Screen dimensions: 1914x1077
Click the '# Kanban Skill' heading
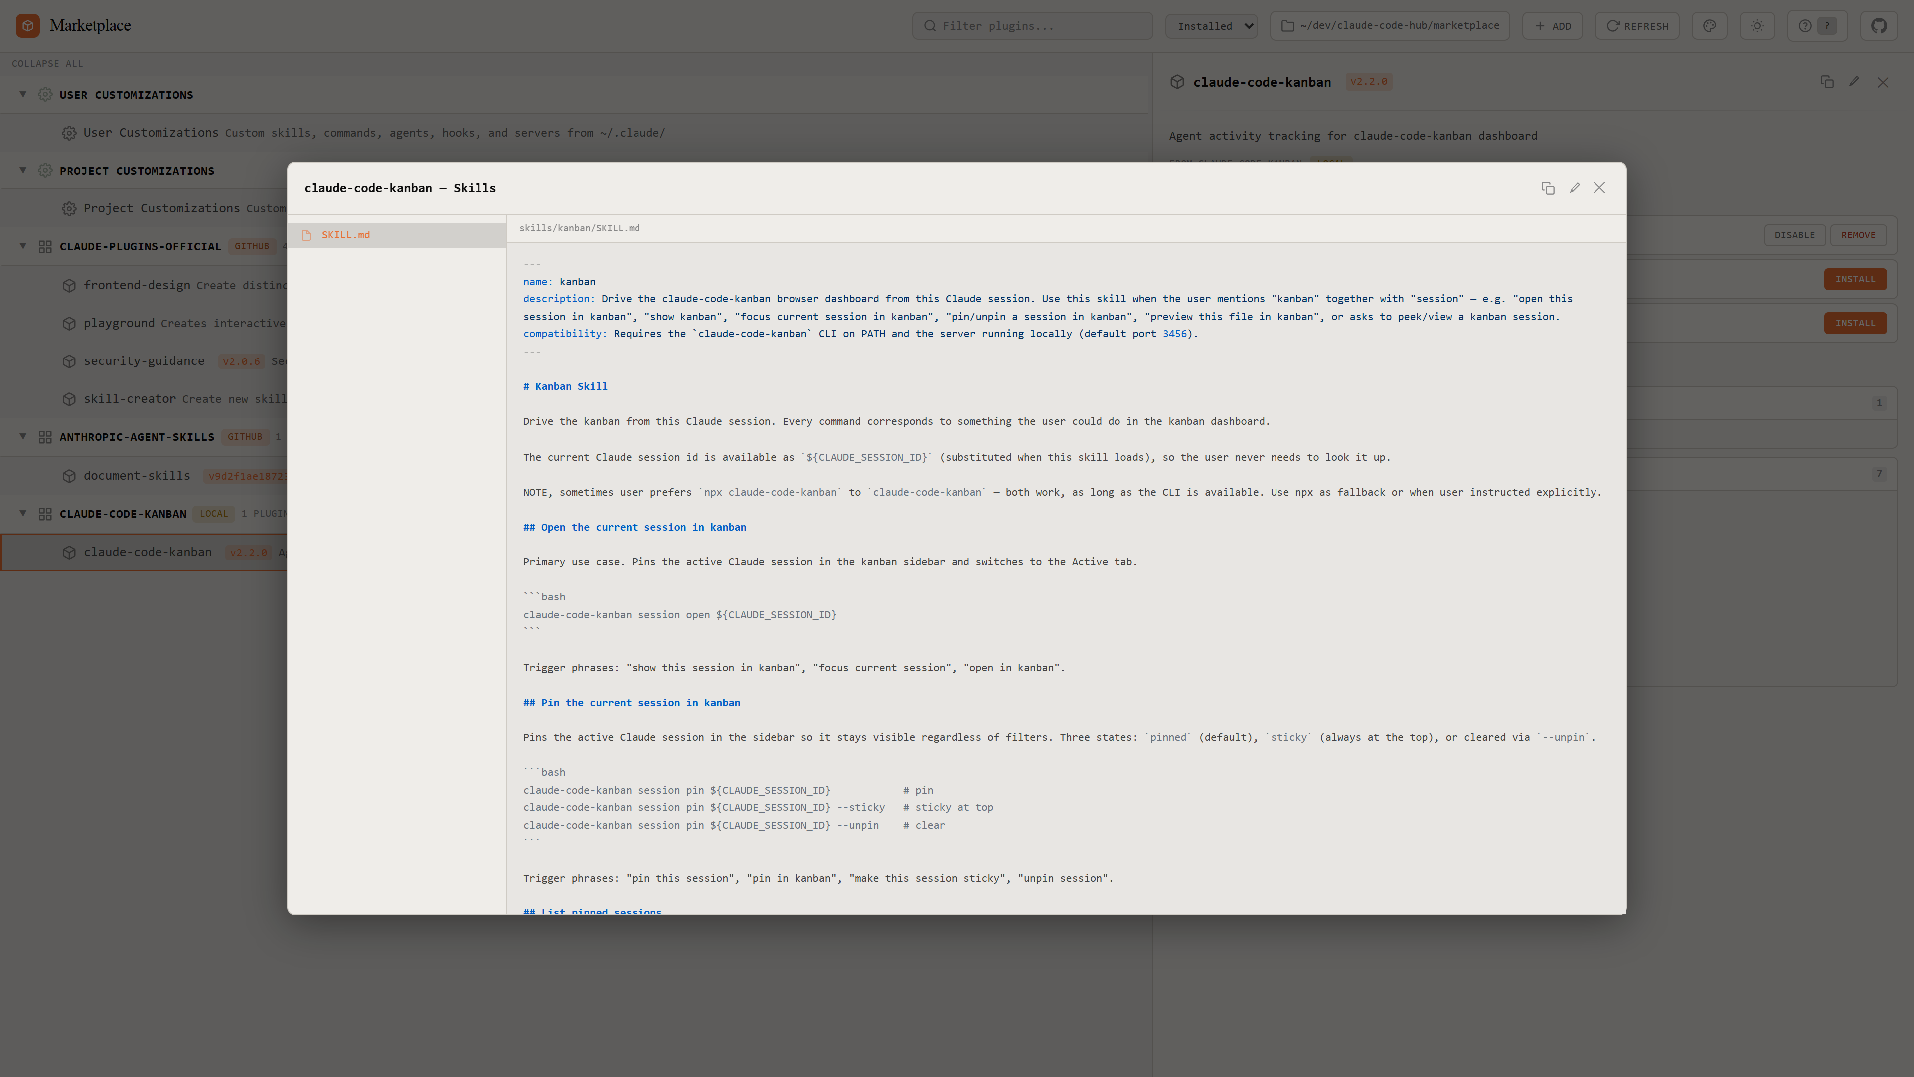tap(565, 386)
